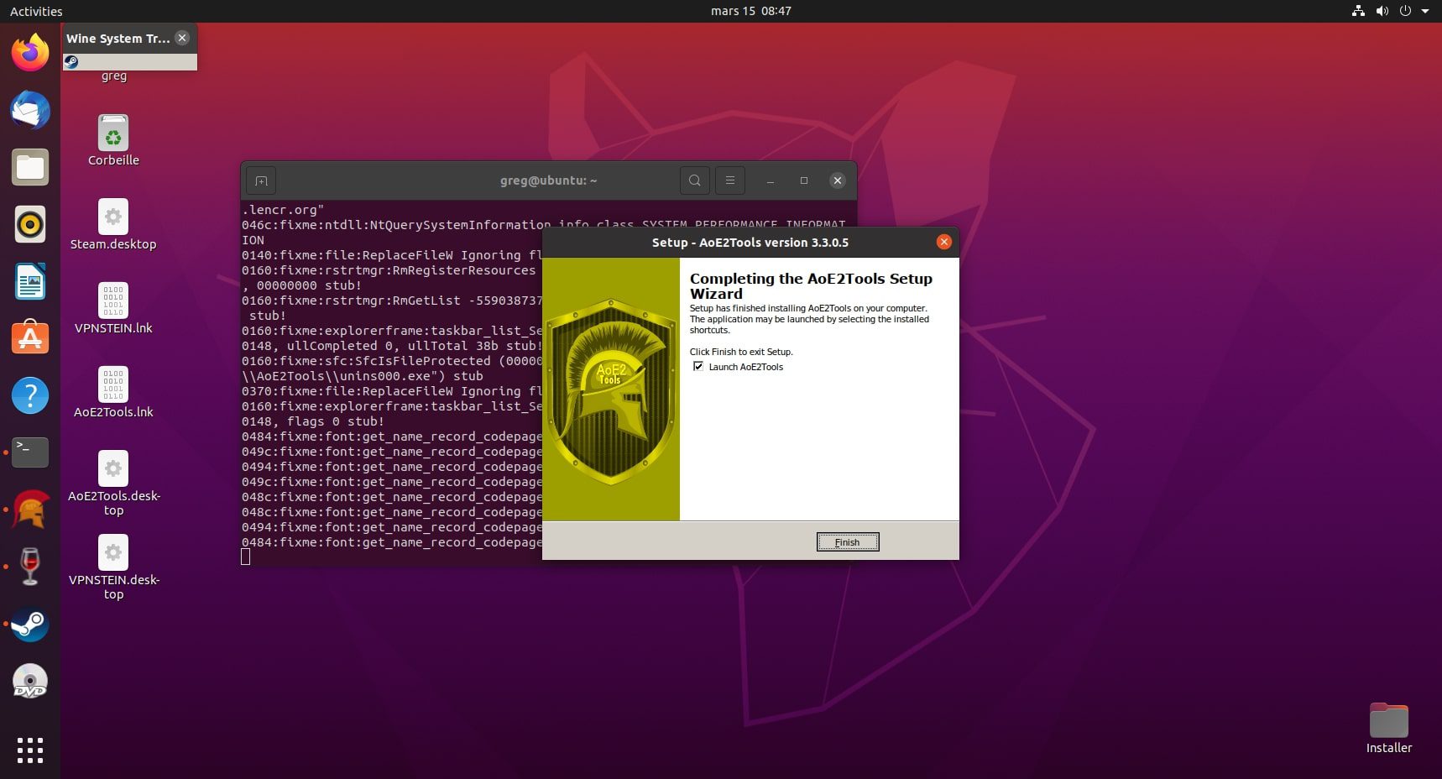
Task: Open the Help icon in the dock
Action: tap(30, 395)
